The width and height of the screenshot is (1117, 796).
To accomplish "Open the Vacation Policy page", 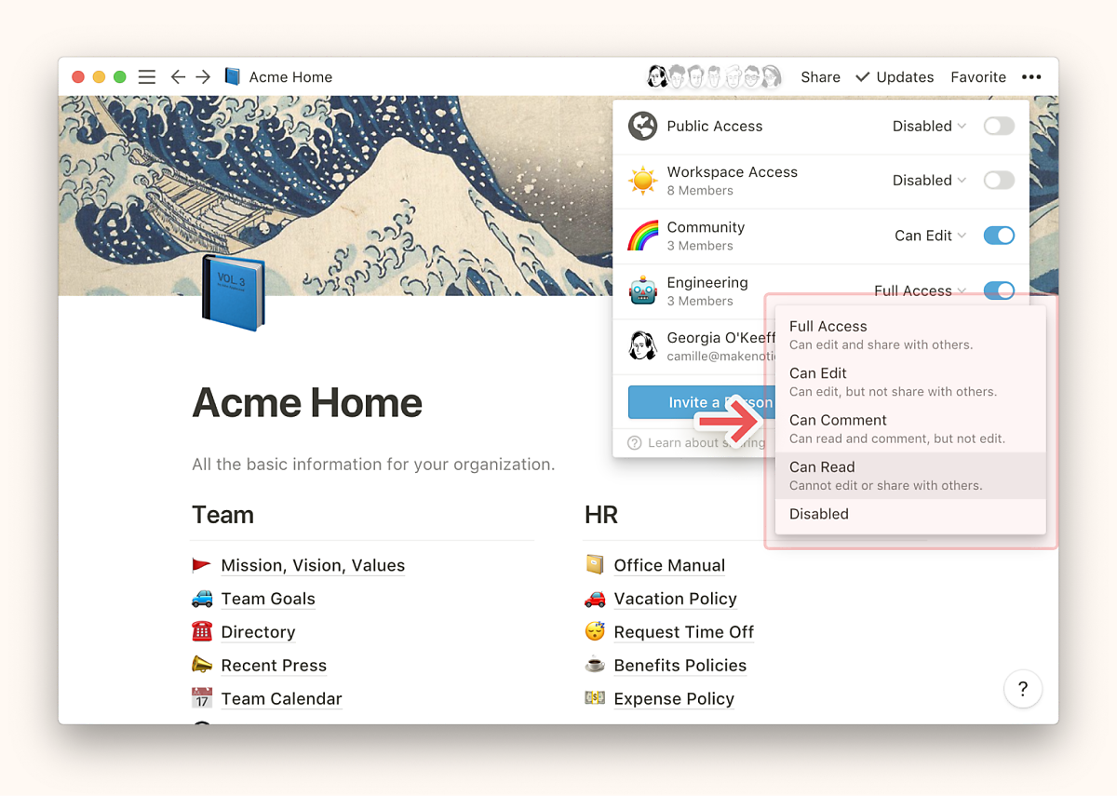I will [675, 599].
